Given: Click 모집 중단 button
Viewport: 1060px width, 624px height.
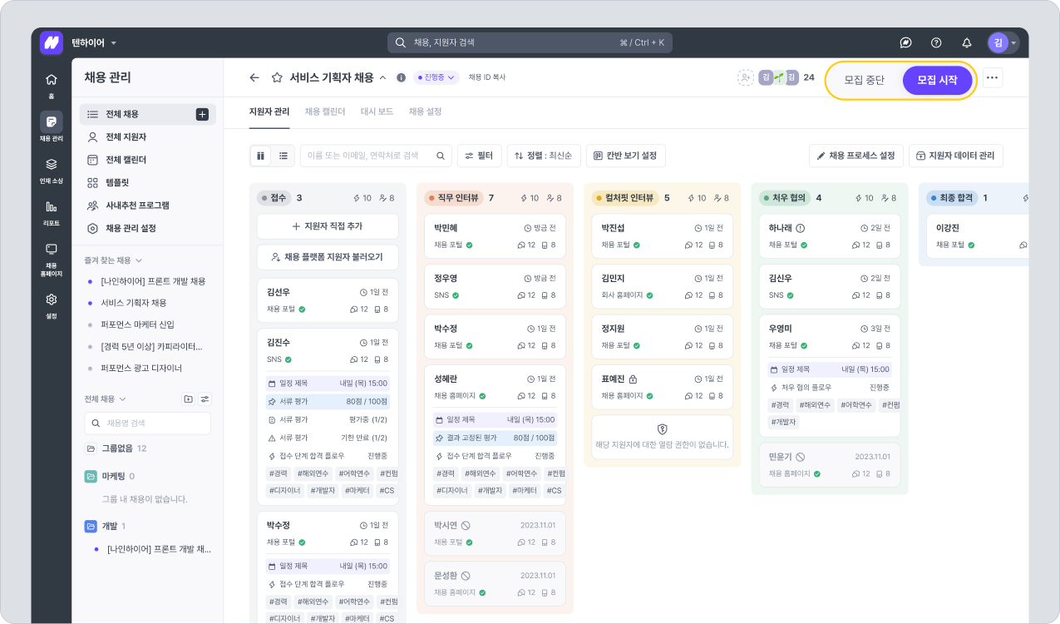Looking at the screenshot, I should [x=865, y=81].
